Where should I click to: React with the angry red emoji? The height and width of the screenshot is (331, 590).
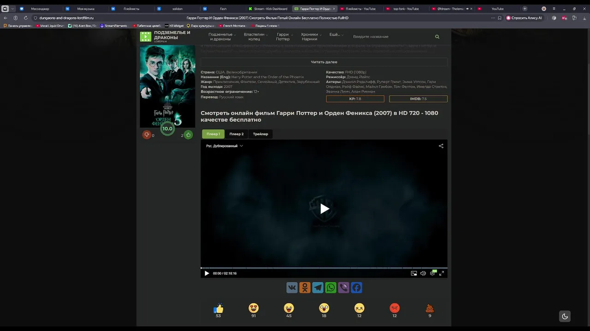click(x=395, y=308)
